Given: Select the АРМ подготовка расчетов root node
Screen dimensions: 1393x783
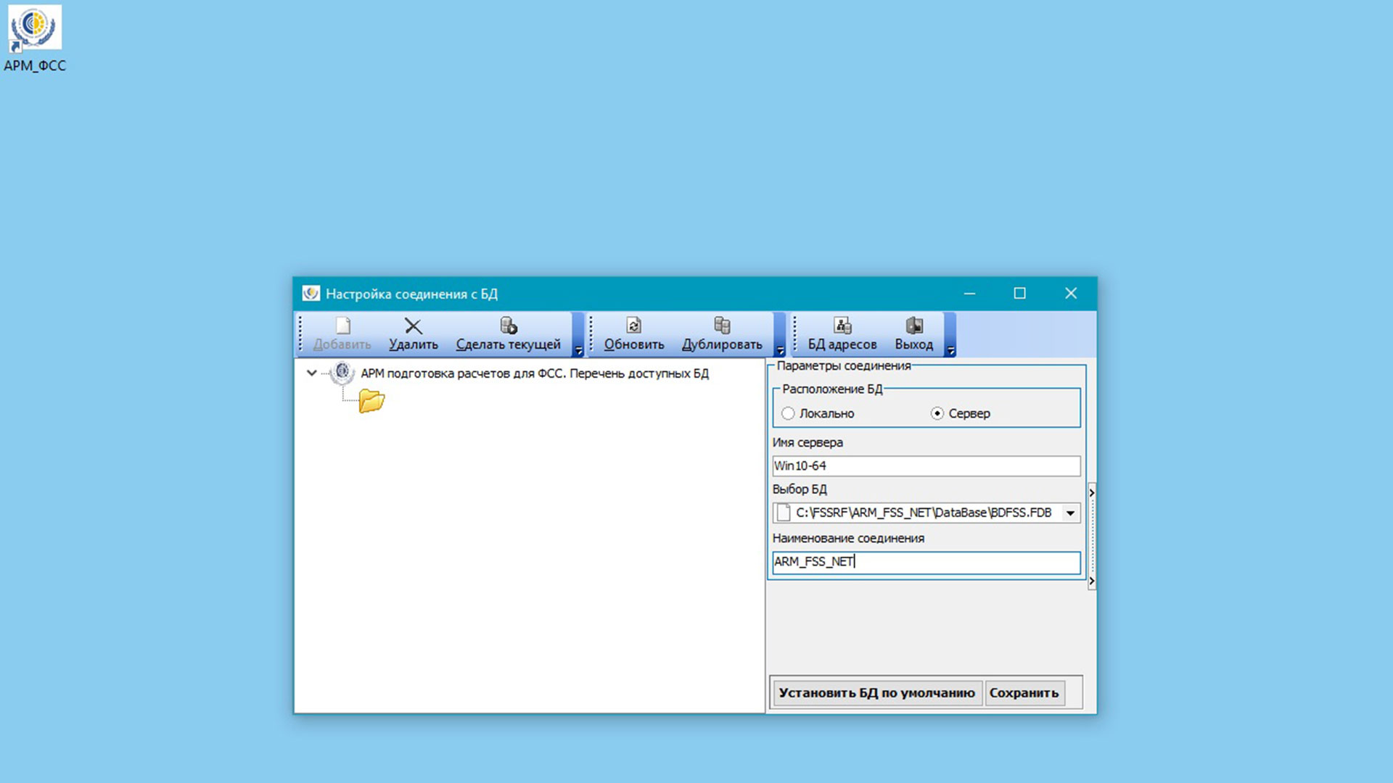Looking at the screenshot, I should click(x=534, y=373).
